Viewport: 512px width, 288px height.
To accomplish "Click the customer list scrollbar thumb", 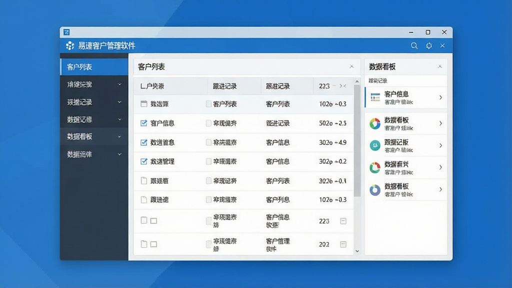I will [357, 140].
